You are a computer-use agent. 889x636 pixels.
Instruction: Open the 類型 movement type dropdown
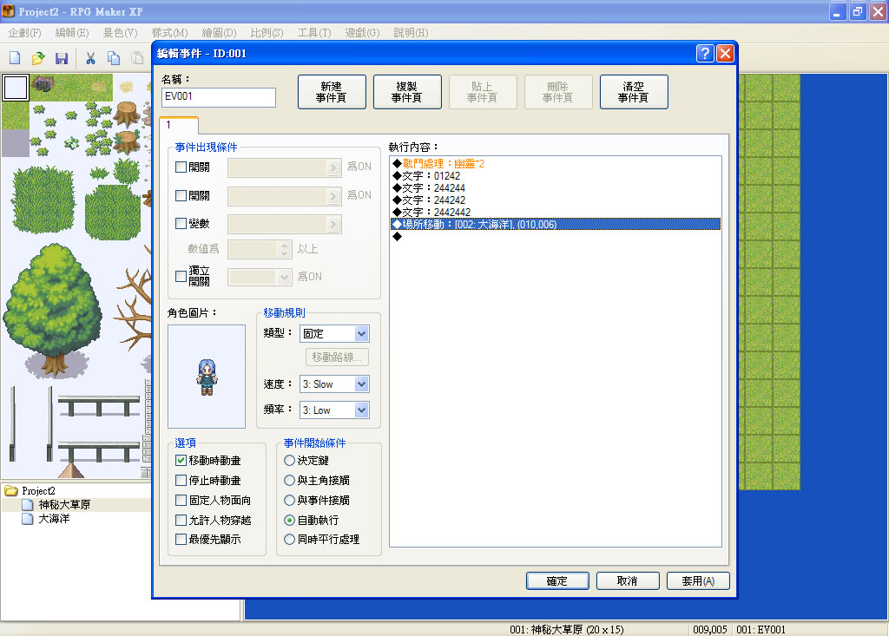(362, 333)
